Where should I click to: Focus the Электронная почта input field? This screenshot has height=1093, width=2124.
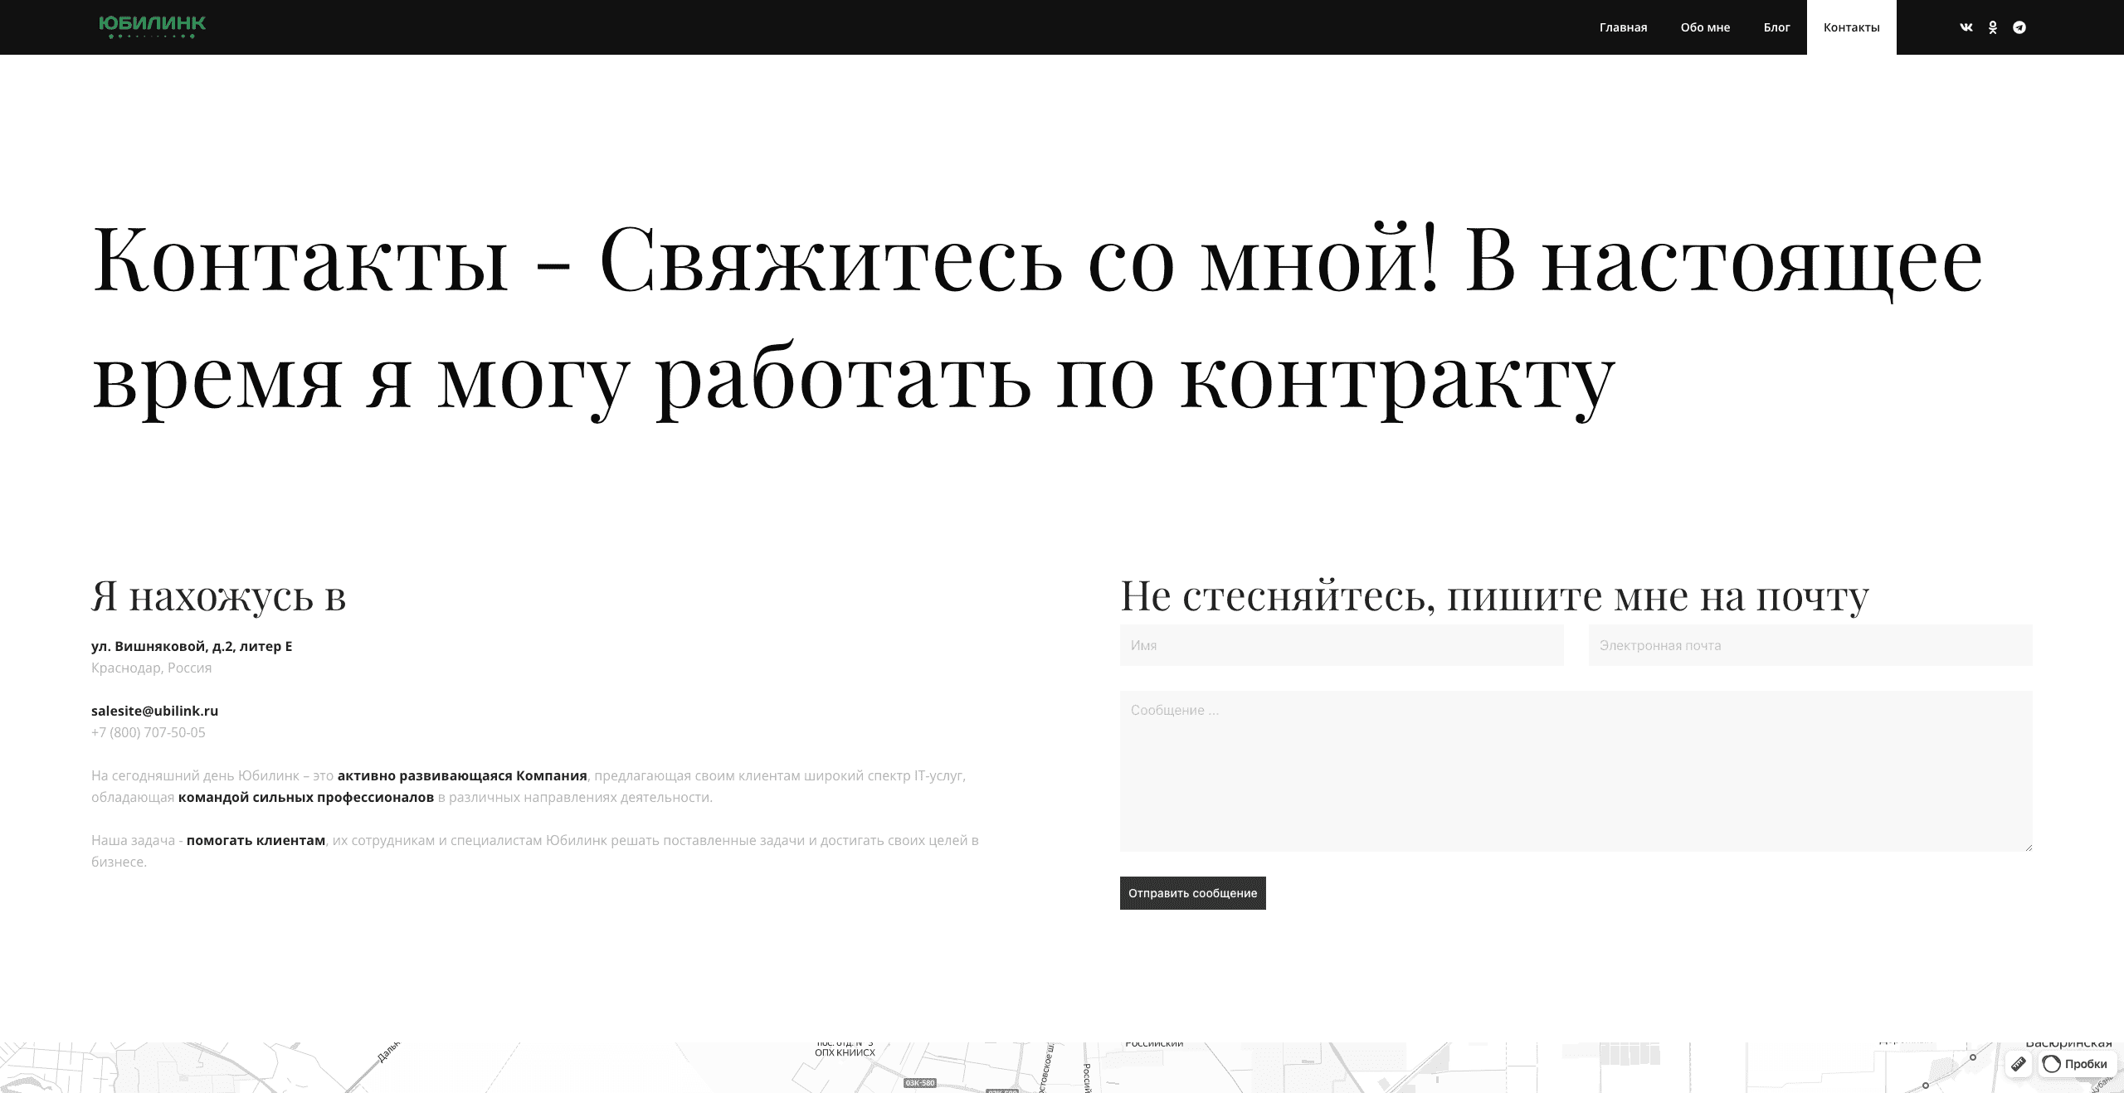click(1810, 645)
